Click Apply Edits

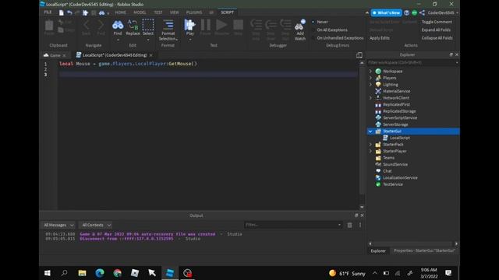(380, 38)
